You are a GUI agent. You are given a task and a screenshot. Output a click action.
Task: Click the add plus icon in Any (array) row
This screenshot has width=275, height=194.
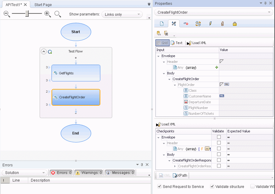click(217, 67)
